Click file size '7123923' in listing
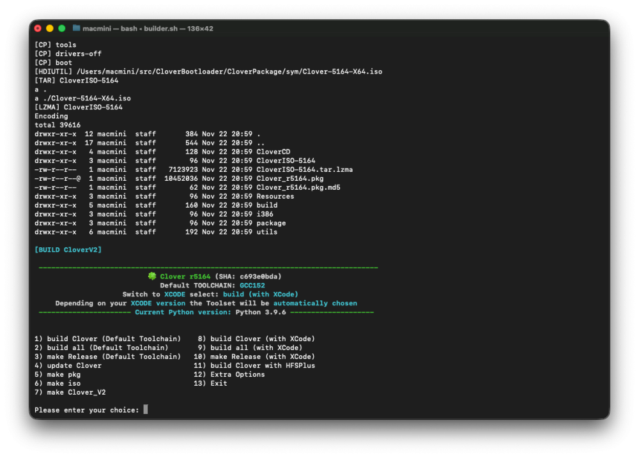This screenshot has width=639, height=458. [183, 169]
